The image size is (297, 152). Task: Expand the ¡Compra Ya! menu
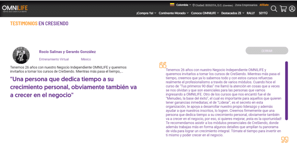[x=146, y=13]
